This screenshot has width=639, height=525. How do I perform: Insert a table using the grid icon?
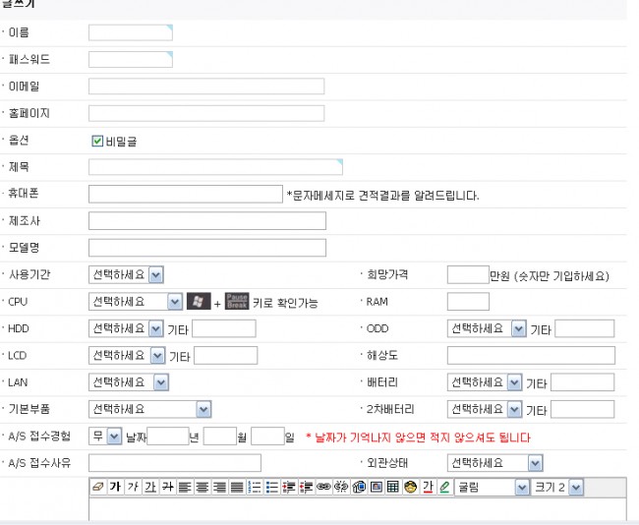[x=392, y=487]
